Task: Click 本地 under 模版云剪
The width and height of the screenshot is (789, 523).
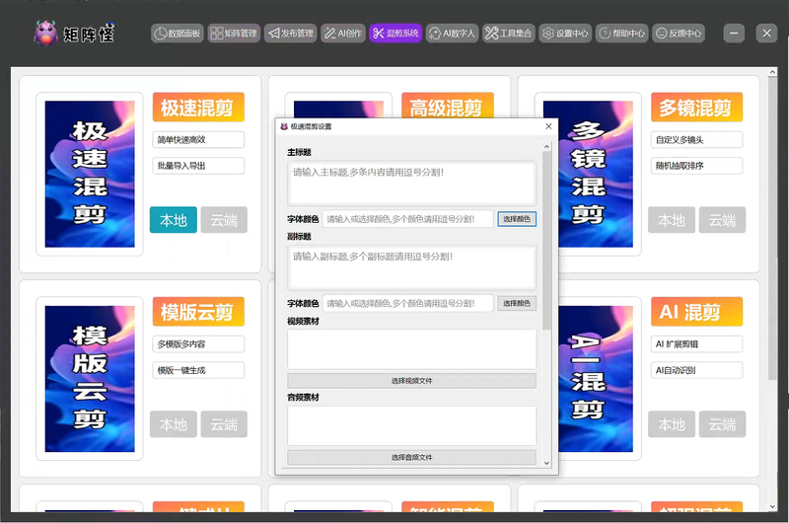Action: [174, 424]
